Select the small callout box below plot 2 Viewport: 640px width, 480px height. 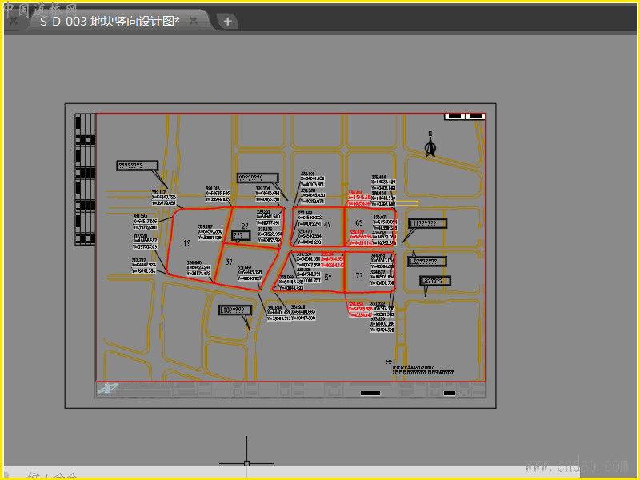tap(240, 236)
